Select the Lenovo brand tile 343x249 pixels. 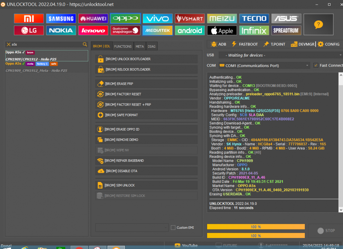point(93,30)
